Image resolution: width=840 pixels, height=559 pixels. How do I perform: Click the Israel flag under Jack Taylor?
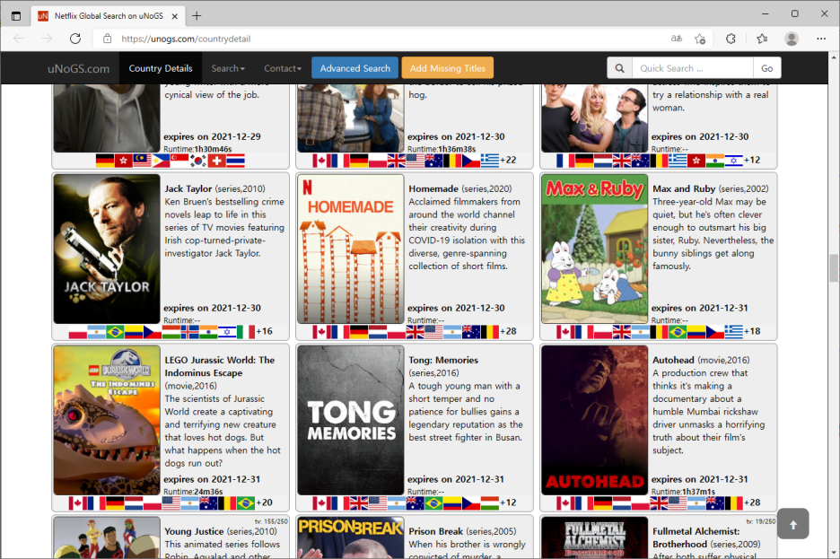[x=227, y=332]
